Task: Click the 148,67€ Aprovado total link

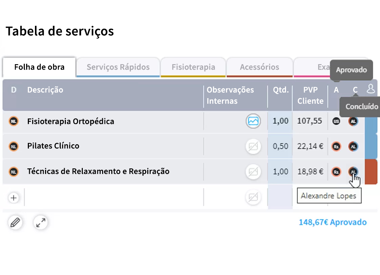Action: [x=332, y=222]
